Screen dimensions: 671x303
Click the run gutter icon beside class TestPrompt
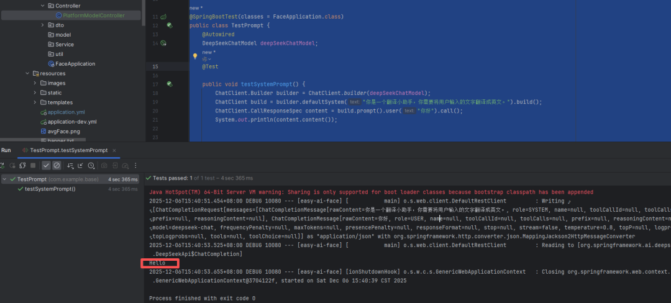point(164,16)
